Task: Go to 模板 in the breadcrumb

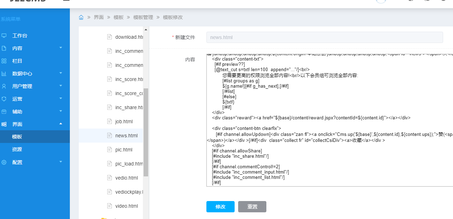Action: 119,17
